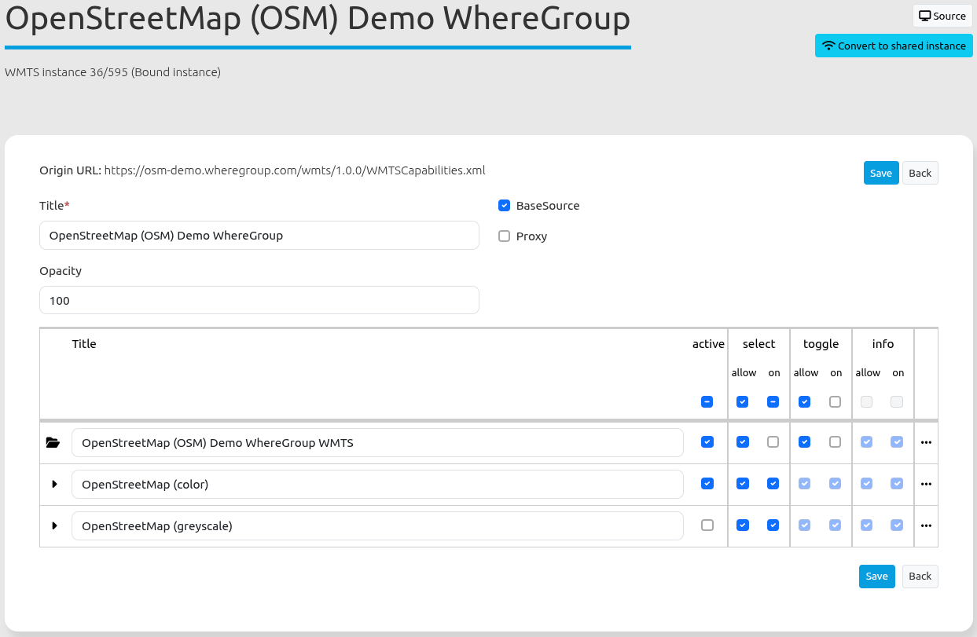977x637 pixels.
Task: Uncheck the BaseSource checkbox
Action: 505,206
